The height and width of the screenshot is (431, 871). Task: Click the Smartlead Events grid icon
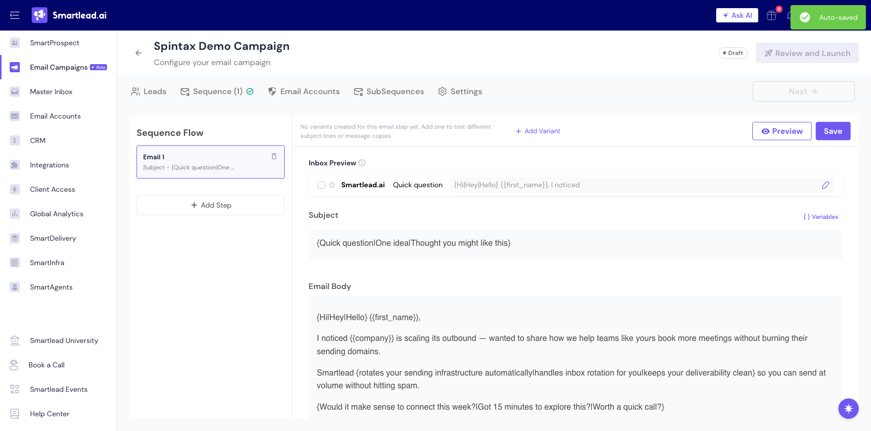pos(15,389)
